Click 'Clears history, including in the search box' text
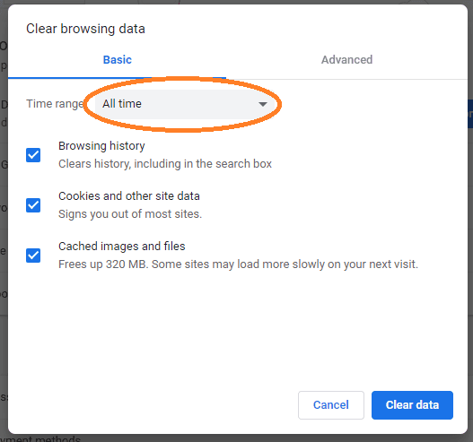 165,164
